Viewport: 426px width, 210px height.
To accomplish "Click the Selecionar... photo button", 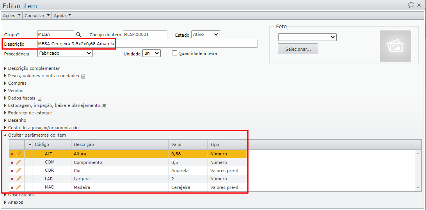I will point(298,49).
